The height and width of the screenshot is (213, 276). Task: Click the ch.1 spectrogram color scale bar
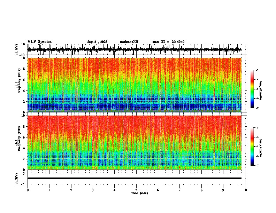click(252, 89)
